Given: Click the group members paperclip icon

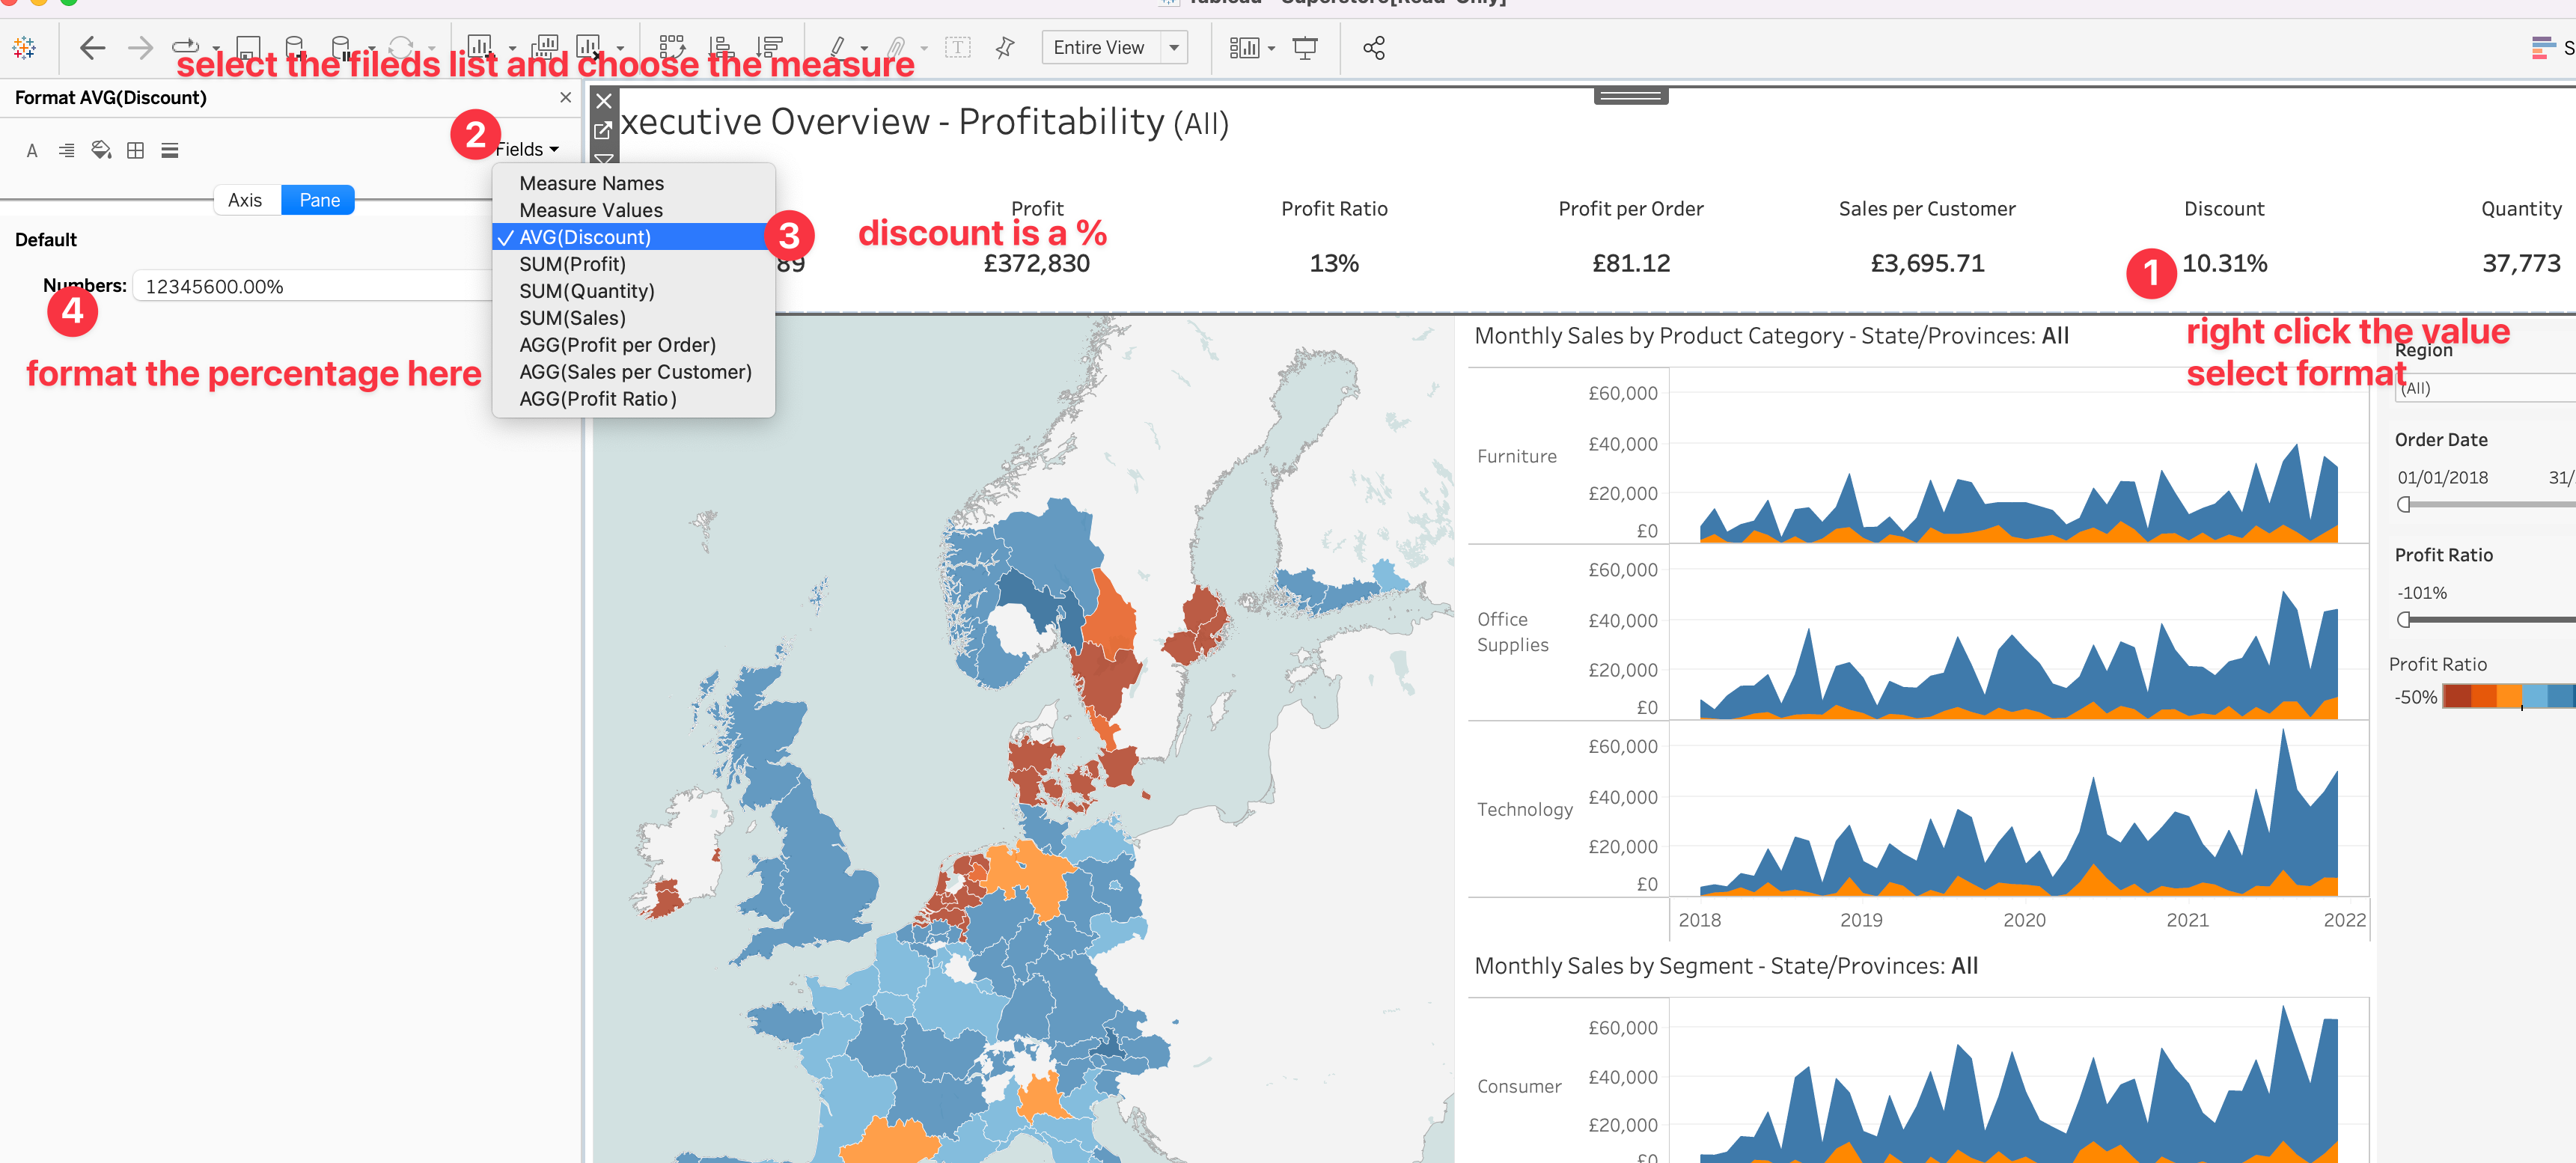Looking at the screenshot, I should 897,47.
